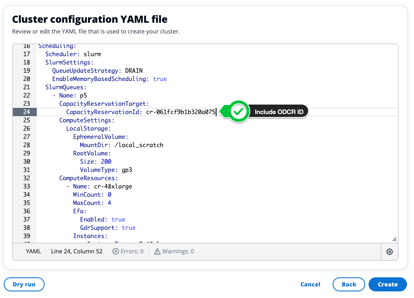Click the /local_scratch MountDir path
Image resolution: width=414 pixels, height=298 pixels.
pyautogui.click(x=140, y=145)
